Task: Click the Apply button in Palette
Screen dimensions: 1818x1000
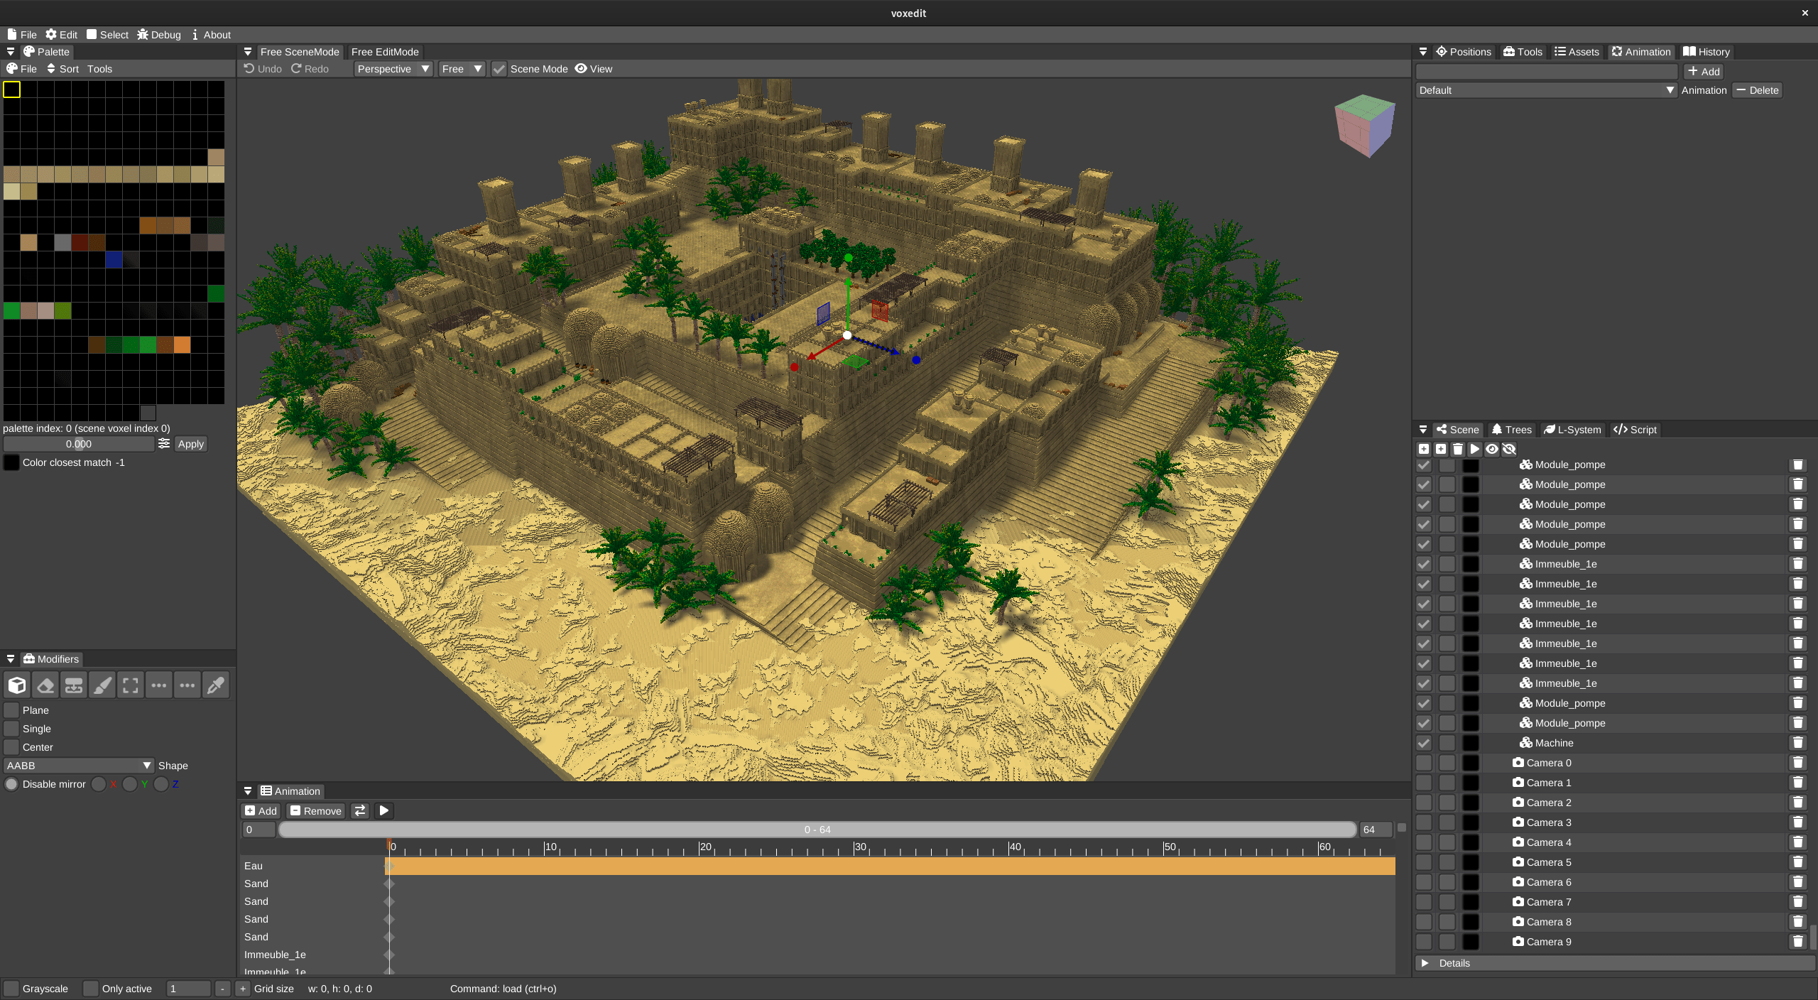Action: click(x=190, y=444)
